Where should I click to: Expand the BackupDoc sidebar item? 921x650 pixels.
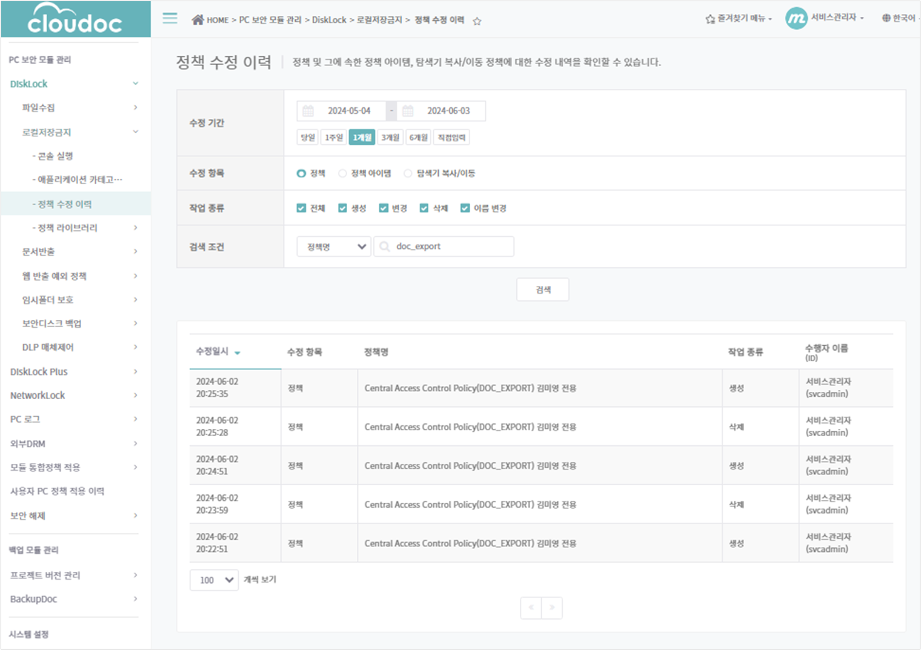pyautogui.click(x=136, y=599)
